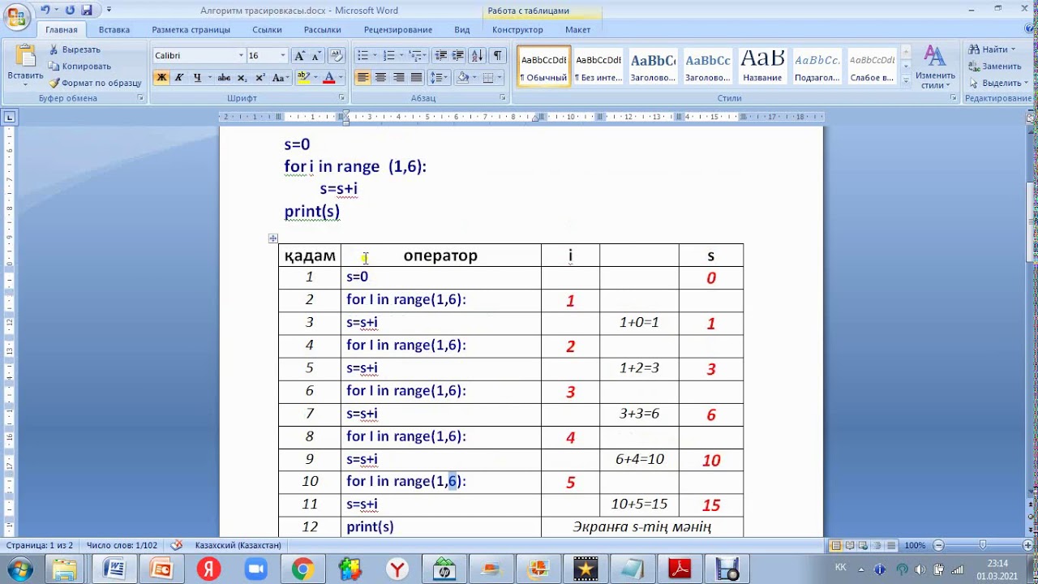Clear formatting with the eraser button
This screenshot has width=1038, height=584.
pos(337,55)
